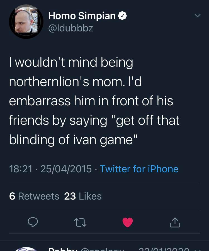Image resolution: width=209 pixels, height=251 pixels.
Task: Open the share icon on the tweet
Action: click(x=175, y=222)
